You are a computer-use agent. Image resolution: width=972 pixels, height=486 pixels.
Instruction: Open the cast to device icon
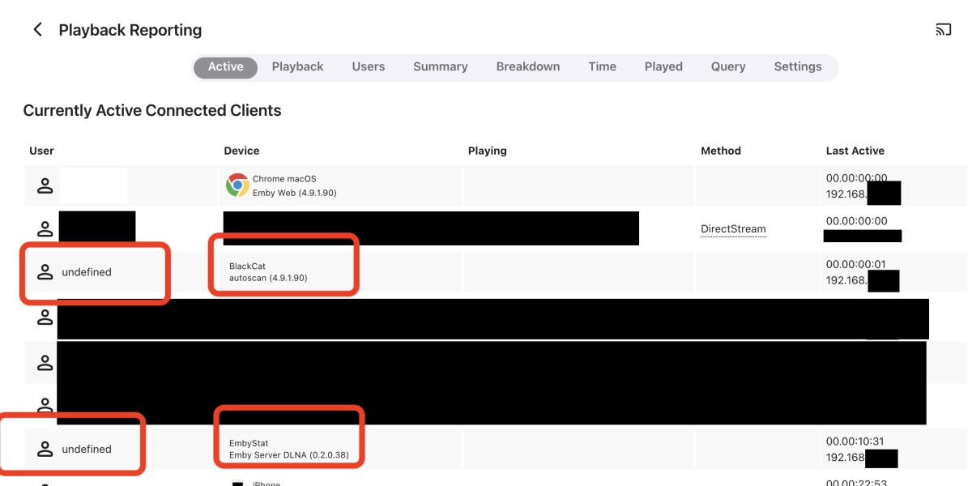point(943,30)
